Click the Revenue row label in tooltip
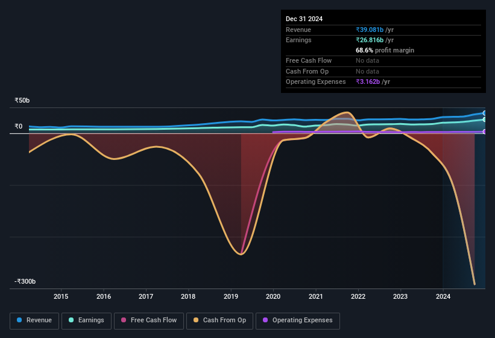The width and height of the screenshot is (495, 338). tap(298, 30)
